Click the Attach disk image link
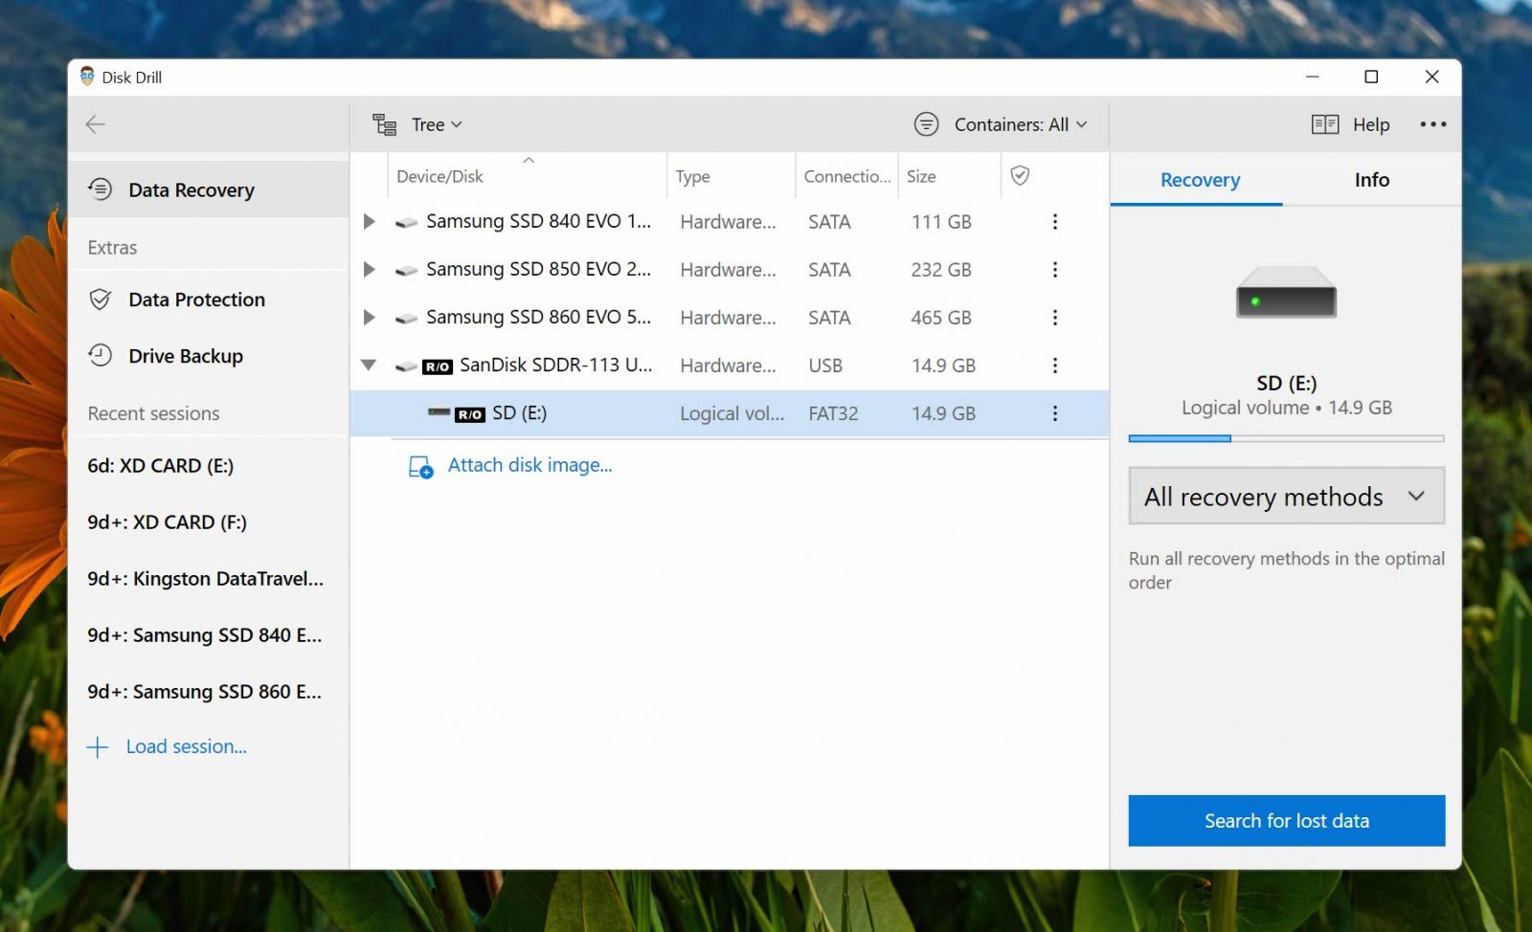 pos(529,465)
